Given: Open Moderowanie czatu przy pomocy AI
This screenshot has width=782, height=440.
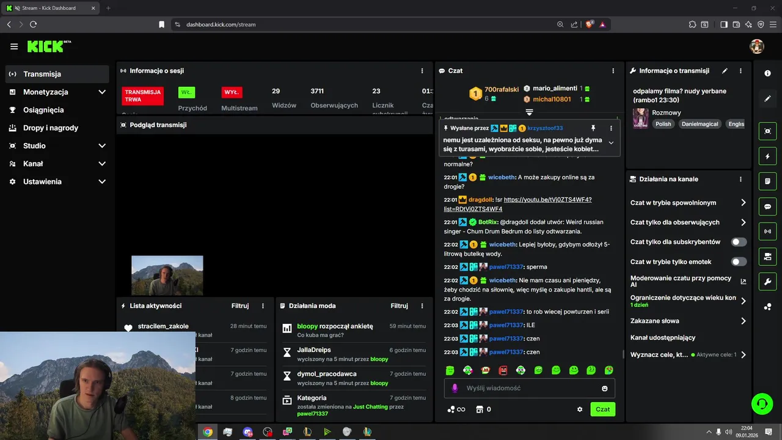Looking at the screenshot, I should coord(689,281).
